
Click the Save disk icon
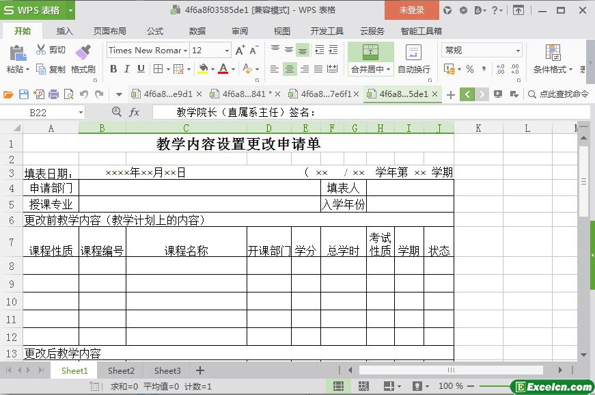click(x=23, y=94)
